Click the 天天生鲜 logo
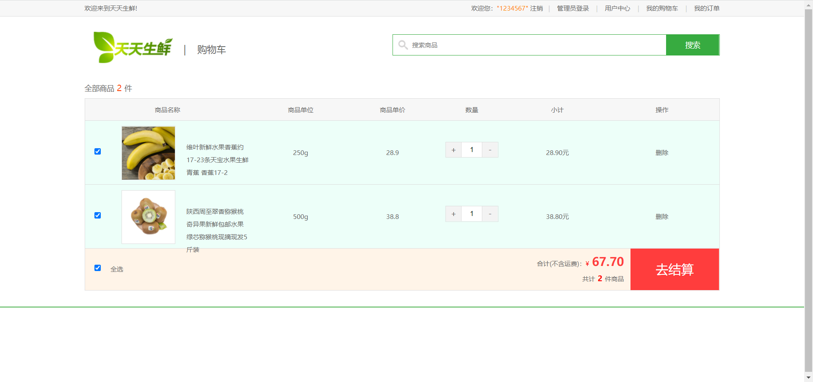This screenshot has height=382, width=813. pos(133,48)
